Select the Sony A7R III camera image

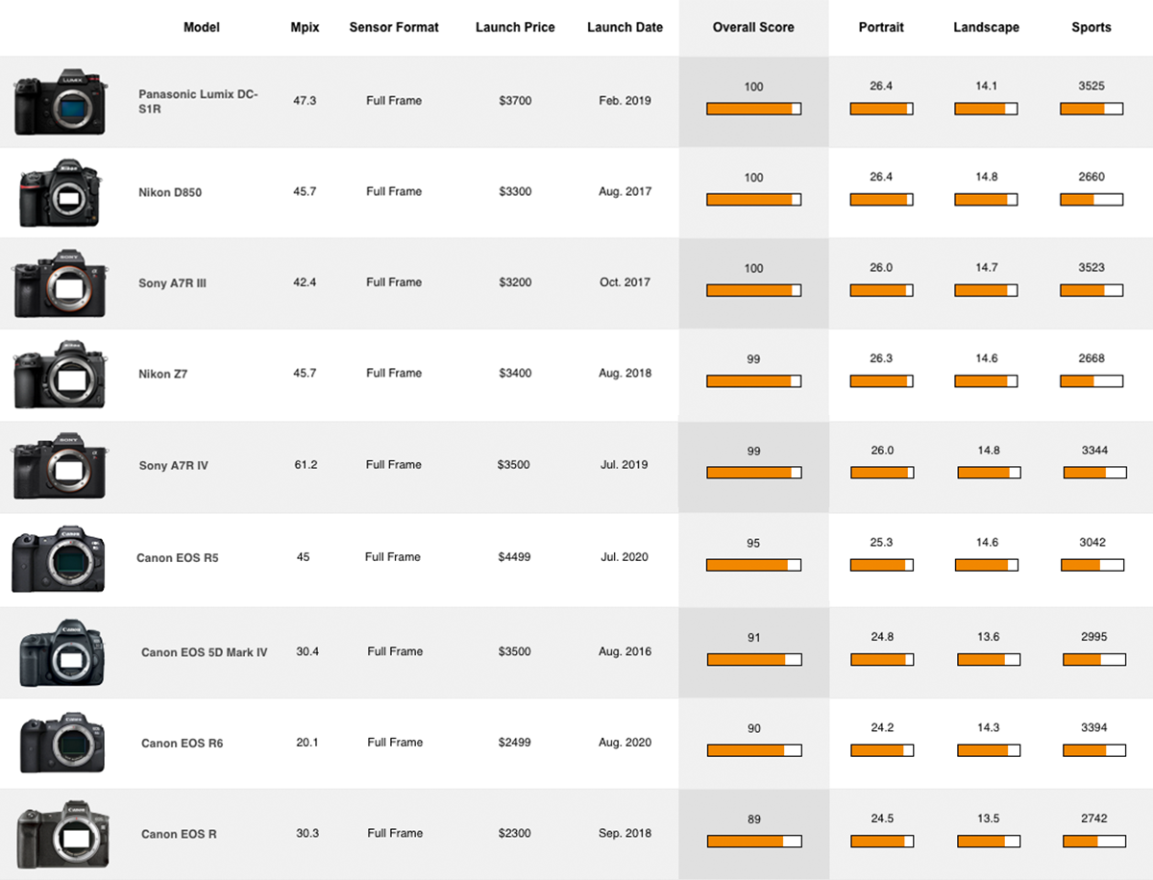(x=60, y=283)
